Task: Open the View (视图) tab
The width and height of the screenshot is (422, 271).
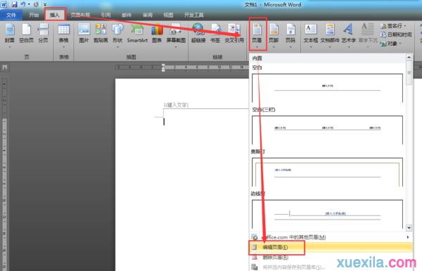Action: point(168,15)
